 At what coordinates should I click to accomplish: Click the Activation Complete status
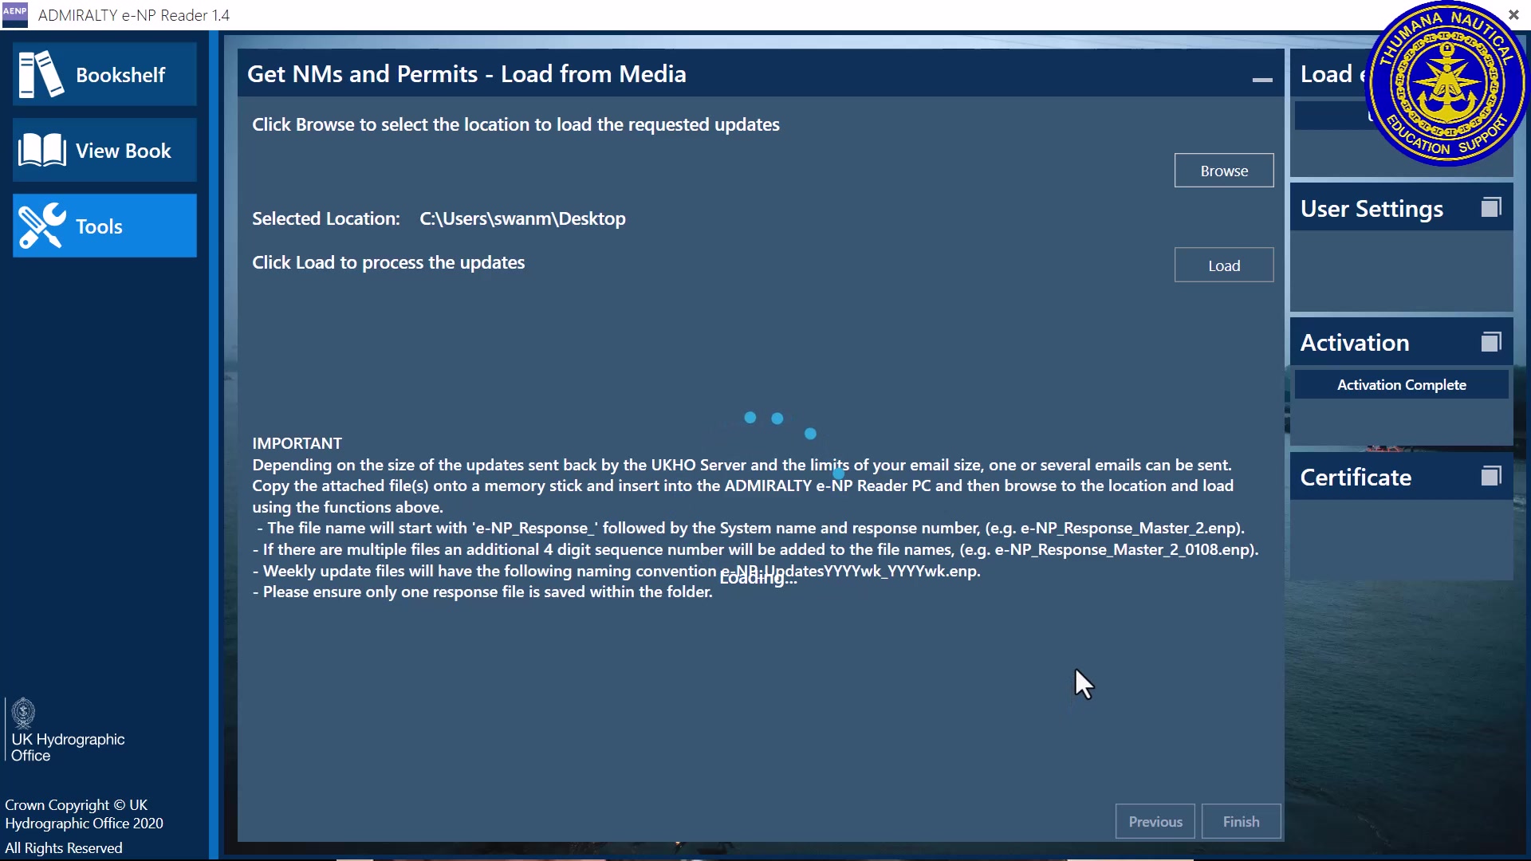coord(1401,384)
